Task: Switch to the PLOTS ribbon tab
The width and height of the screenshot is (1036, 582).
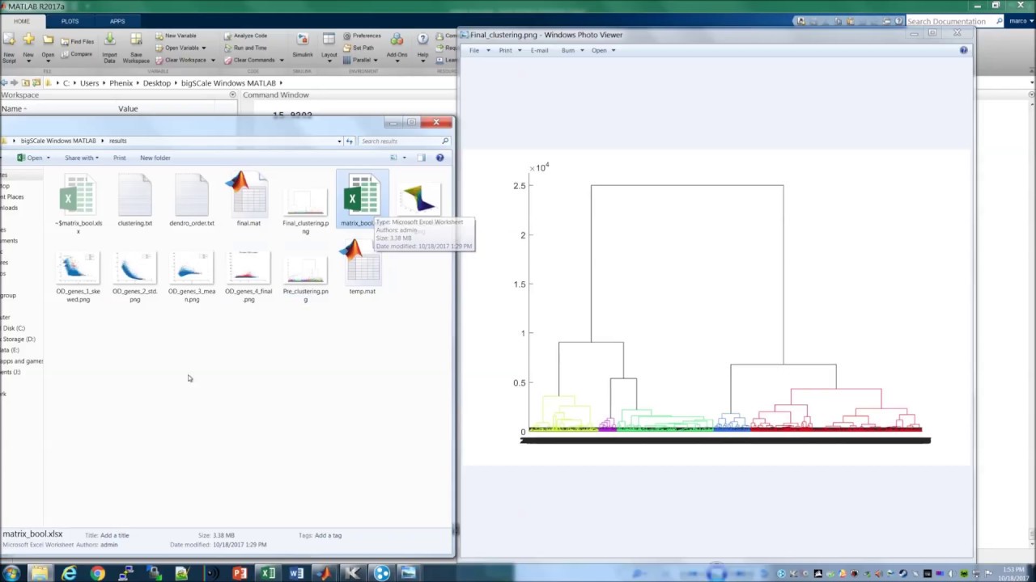Action: point(70,21)
